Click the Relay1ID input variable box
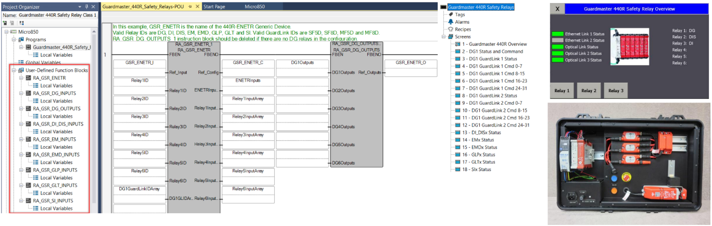 click(x=139, y=85)
